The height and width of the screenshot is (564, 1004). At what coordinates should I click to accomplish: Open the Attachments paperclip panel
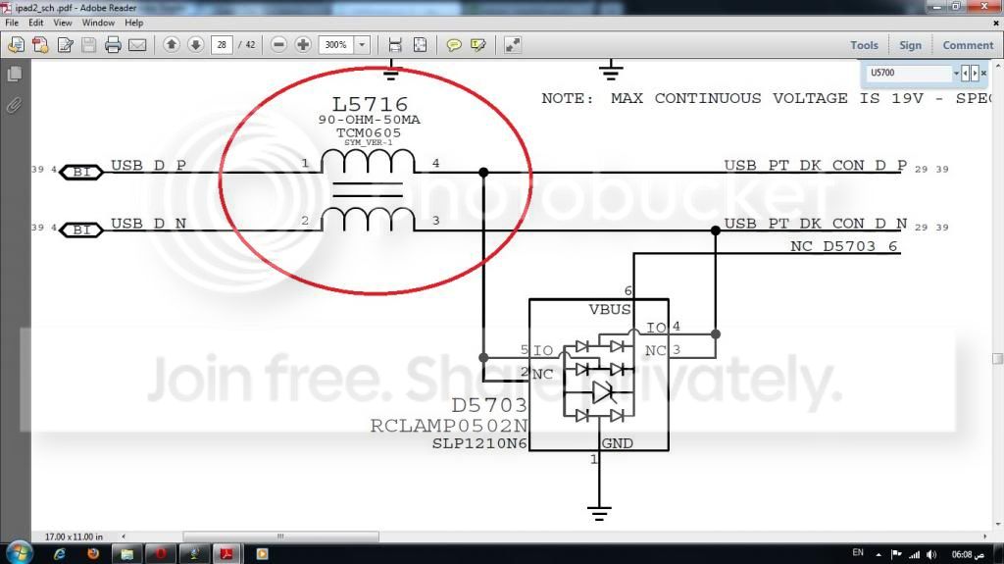(x=15, y=105)
